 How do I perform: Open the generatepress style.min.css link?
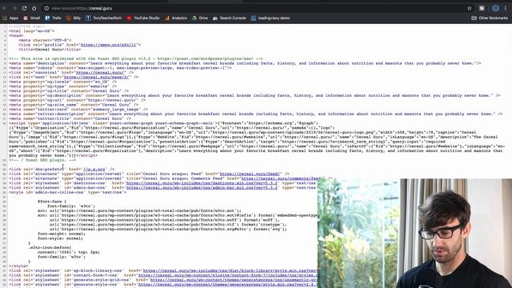coord(227,285)
